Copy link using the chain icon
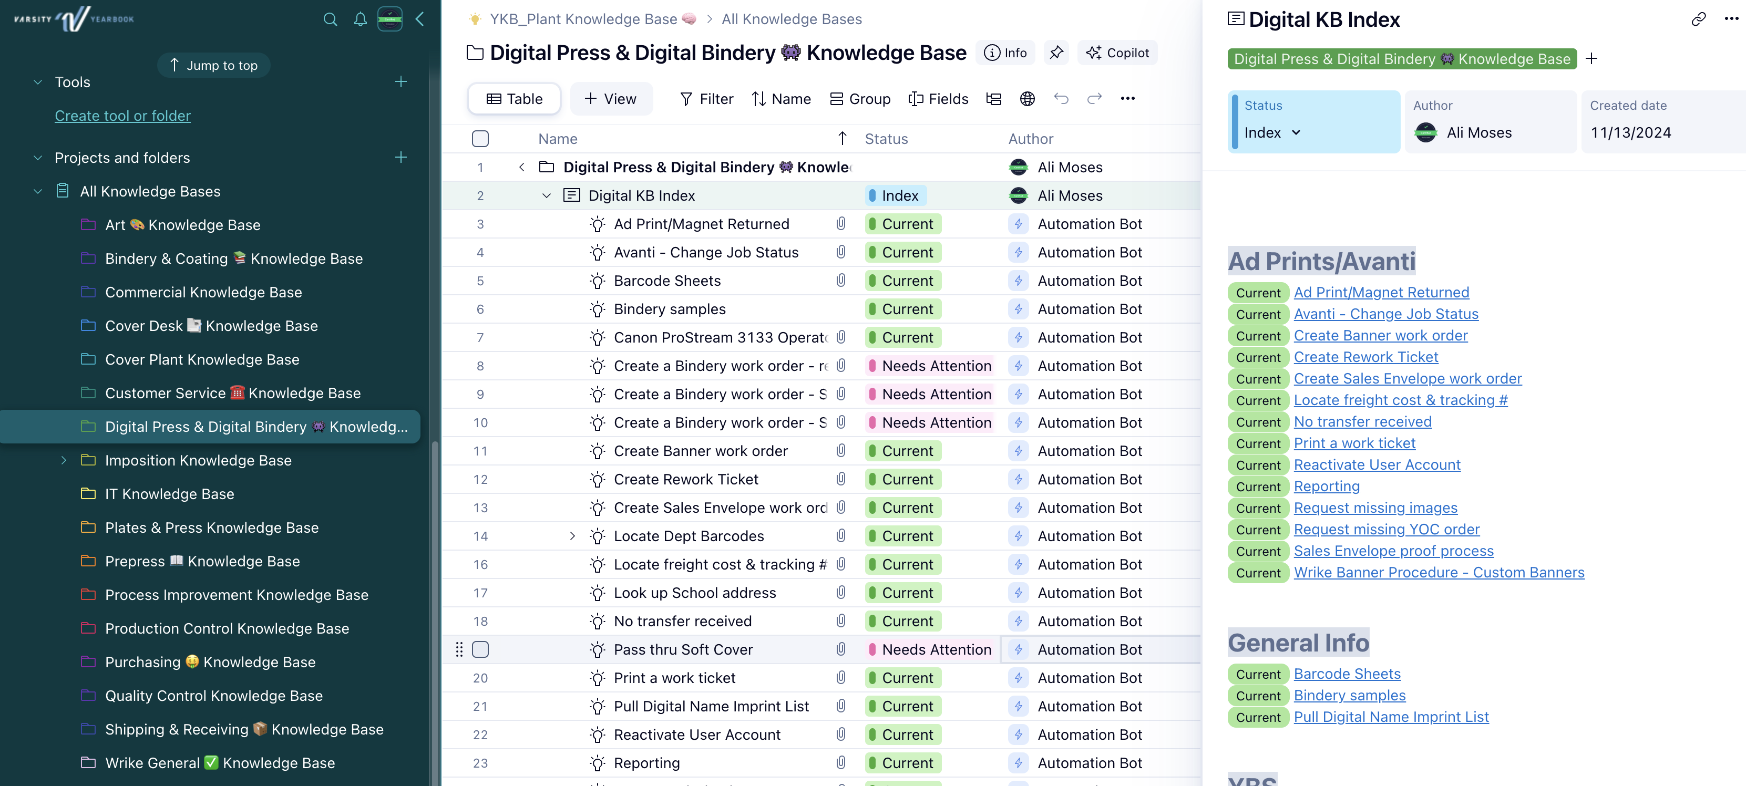 click(x=1698, y=19)
